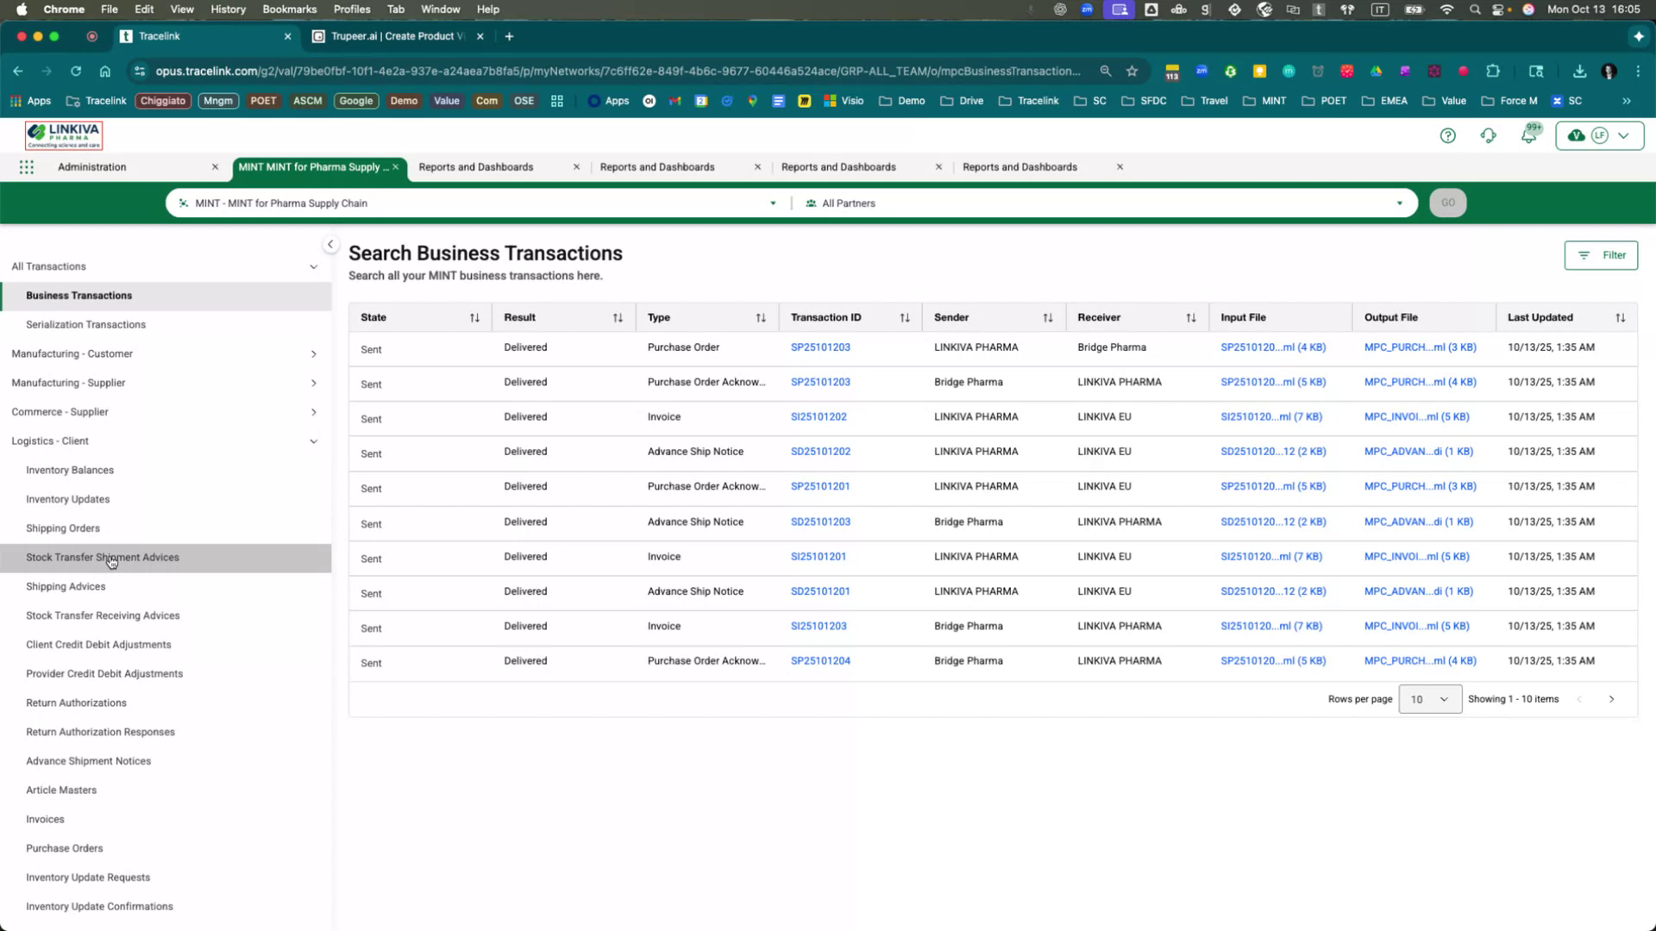Open the help question mark icon
The image size is (1656, 931).
[1448, 135]
